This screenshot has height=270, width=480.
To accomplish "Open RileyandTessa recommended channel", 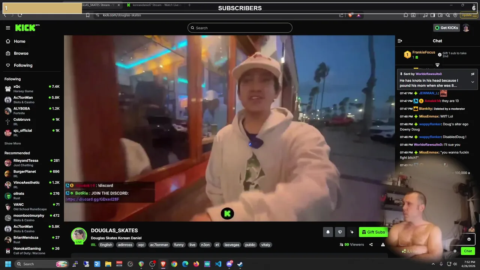I will tap(32, 162).
